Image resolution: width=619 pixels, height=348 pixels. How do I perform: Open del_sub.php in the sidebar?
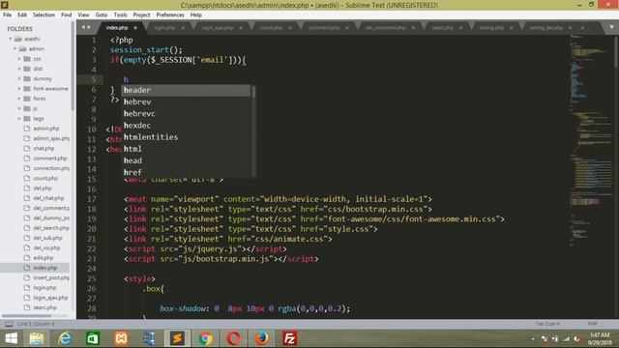(x=47, y=238)
